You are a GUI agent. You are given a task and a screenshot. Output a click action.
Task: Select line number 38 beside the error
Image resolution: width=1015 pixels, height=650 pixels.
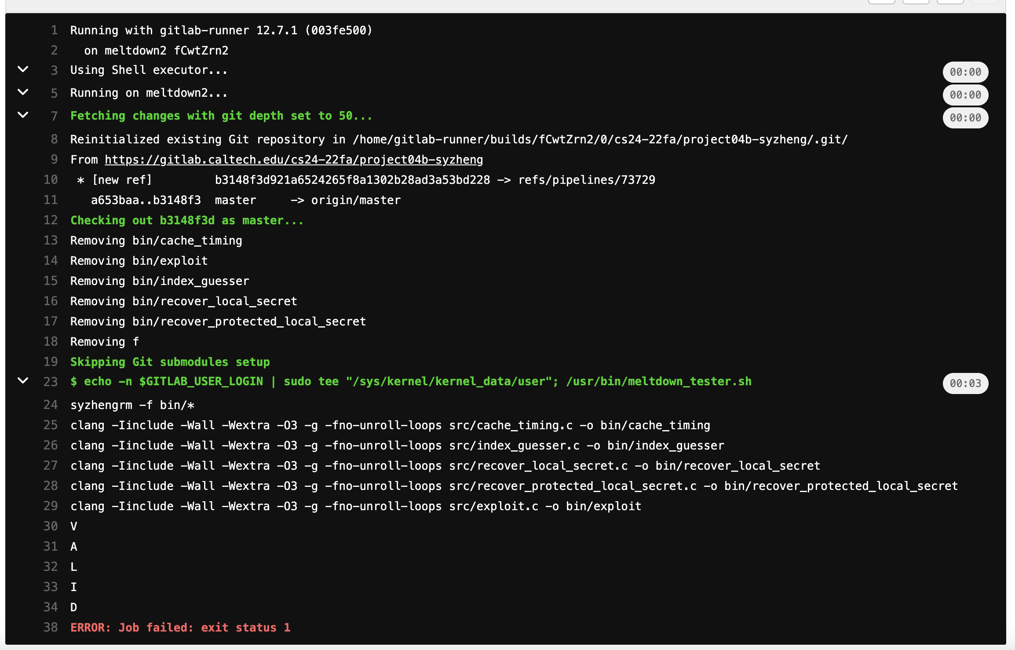coord(51,628)
